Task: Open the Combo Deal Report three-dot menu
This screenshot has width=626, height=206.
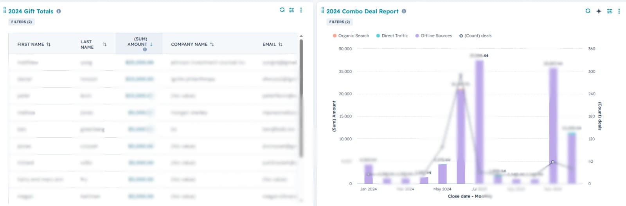Action: tap(619, 11)
